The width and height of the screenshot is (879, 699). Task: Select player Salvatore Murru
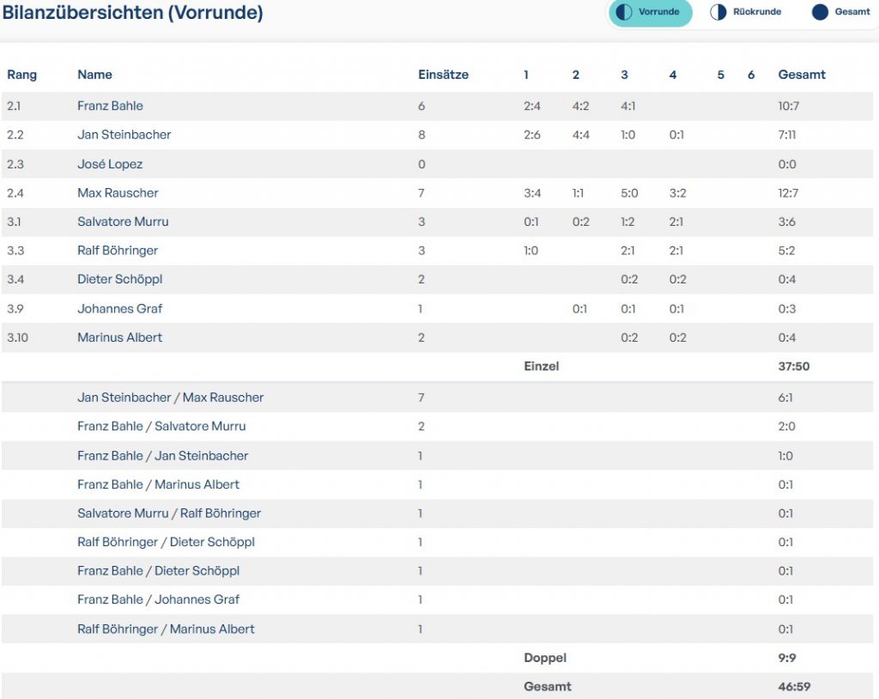click(123, 222)
